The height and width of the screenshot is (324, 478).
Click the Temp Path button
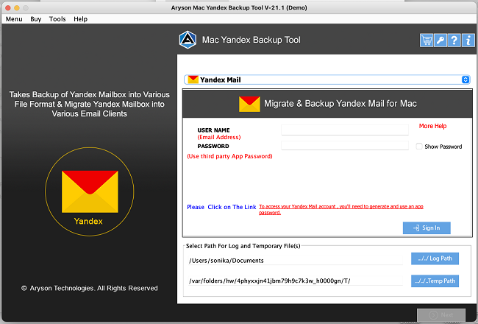435,281
